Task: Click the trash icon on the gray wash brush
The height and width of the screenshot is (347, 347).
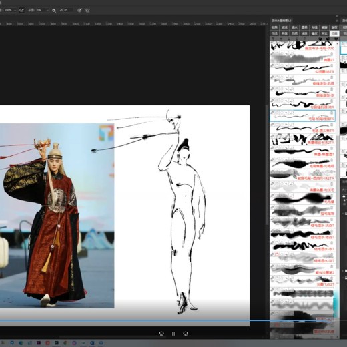Action: [x=332, y=54]
